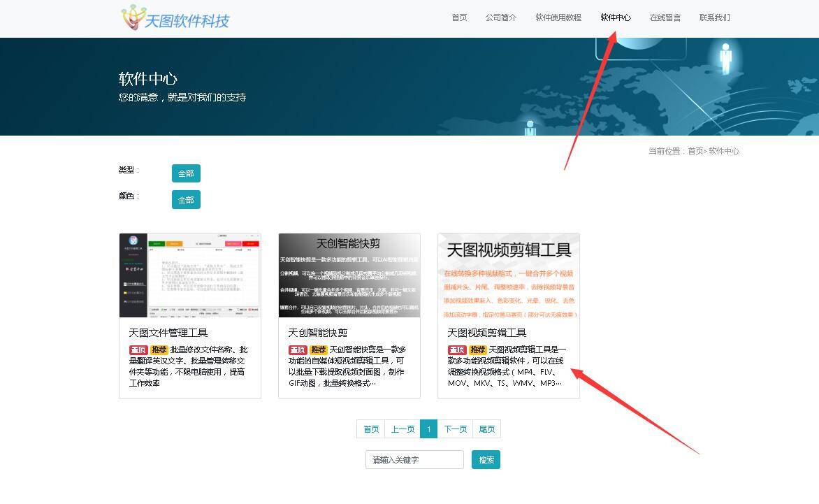Click the 推荐 badge on 天图文件管理工具
819x504 pixels.
click(159, 350)
